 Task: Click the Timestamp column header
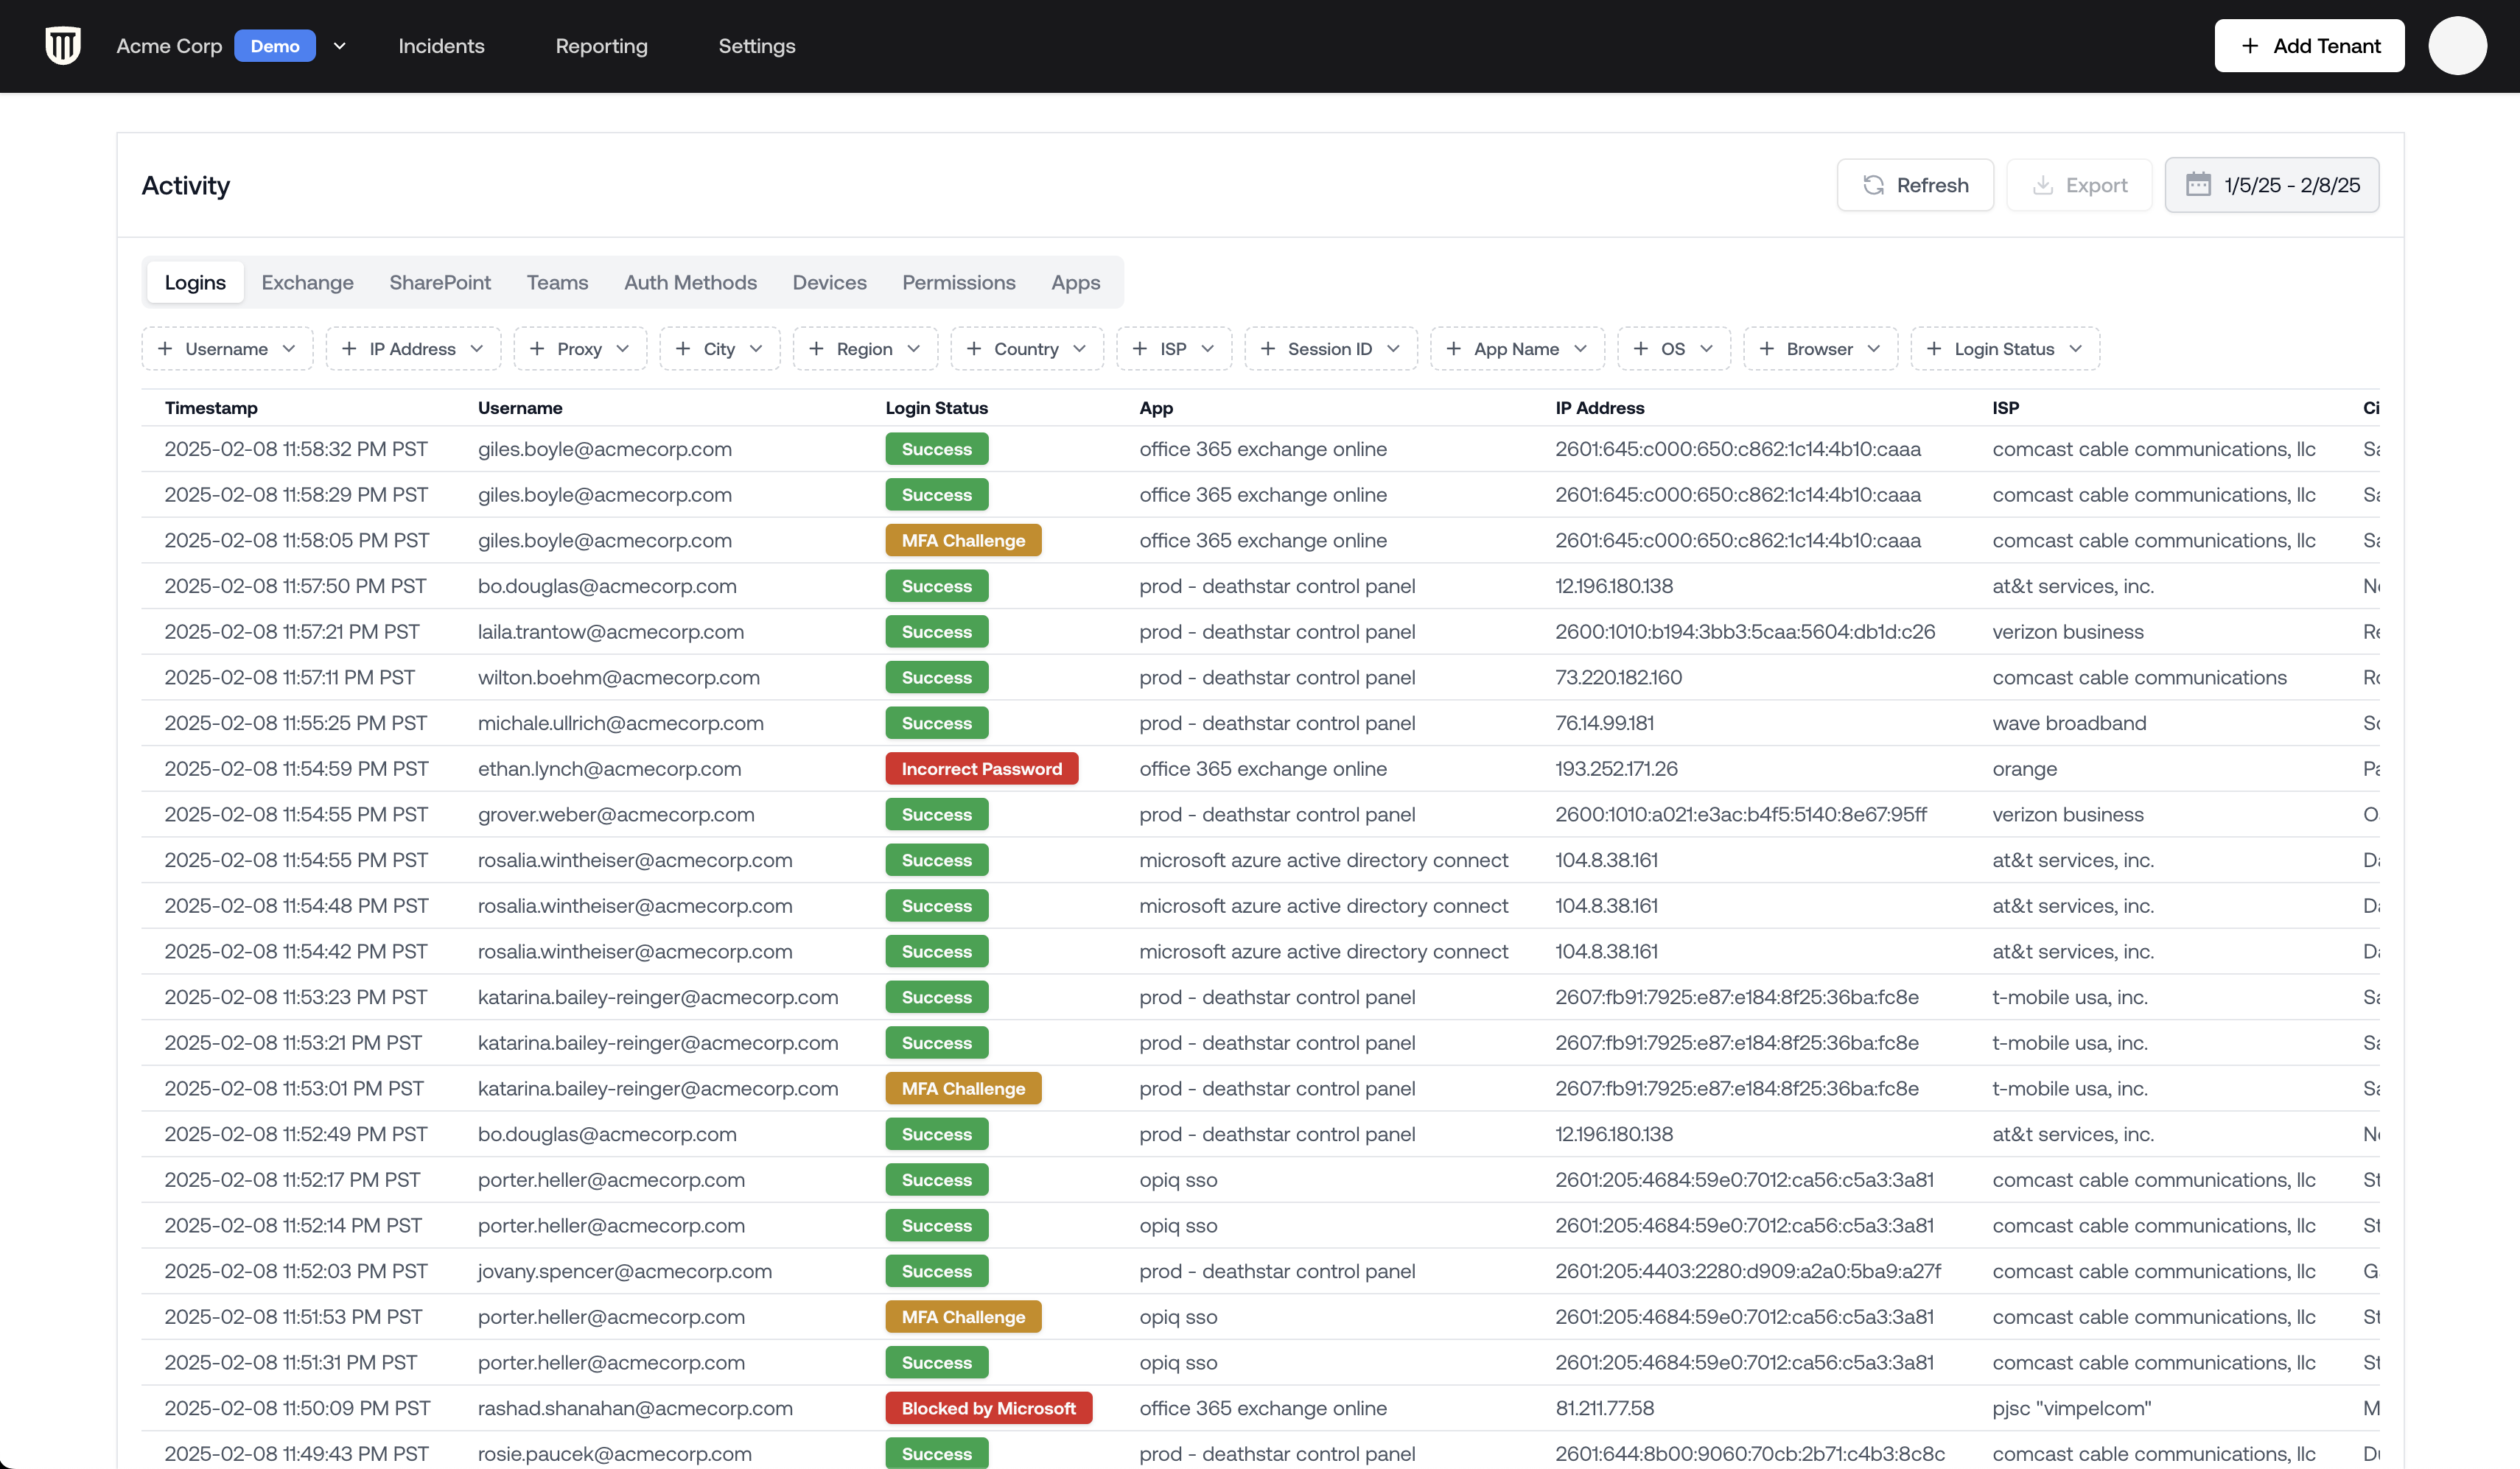coord(211,408)
